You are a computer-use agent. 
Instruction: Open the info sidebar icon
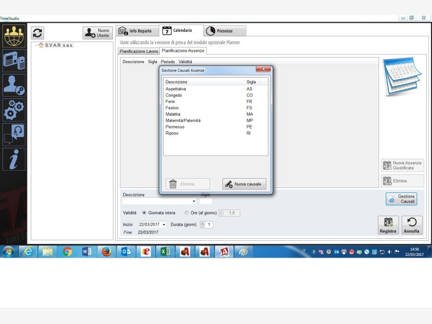click(13, 159)
